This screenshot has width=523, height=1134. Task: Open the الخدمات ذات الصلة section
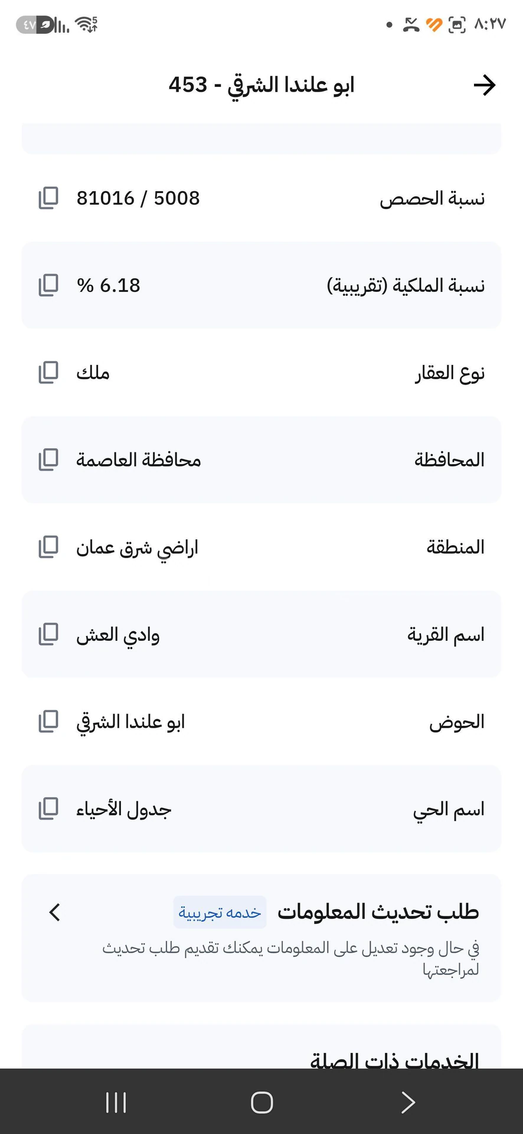(x=394, y=1061)
